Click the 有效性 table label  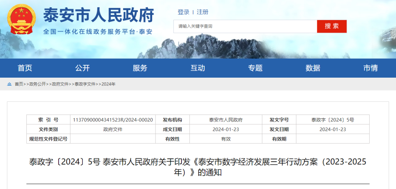pyautogui.click(x=172, y=139)
